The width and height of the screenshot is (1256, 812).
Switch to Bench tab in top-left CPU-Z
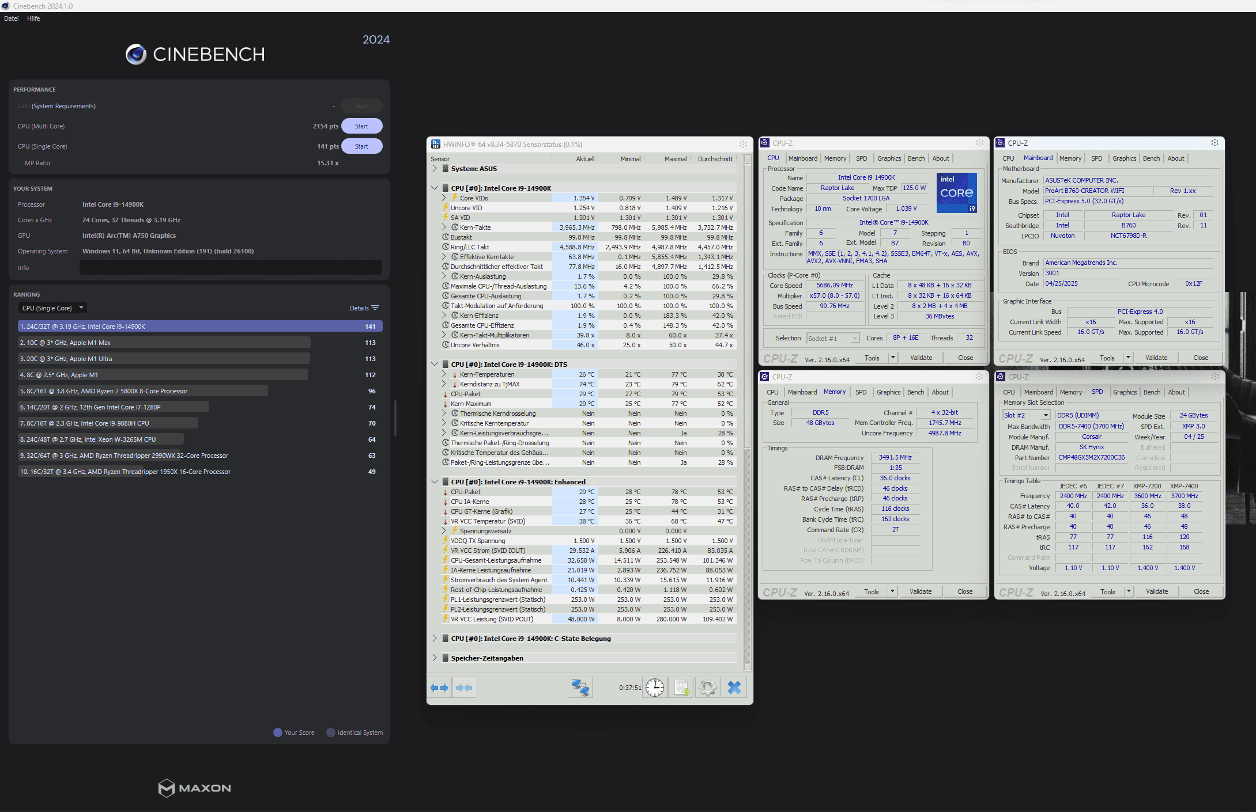coord(916,158)
